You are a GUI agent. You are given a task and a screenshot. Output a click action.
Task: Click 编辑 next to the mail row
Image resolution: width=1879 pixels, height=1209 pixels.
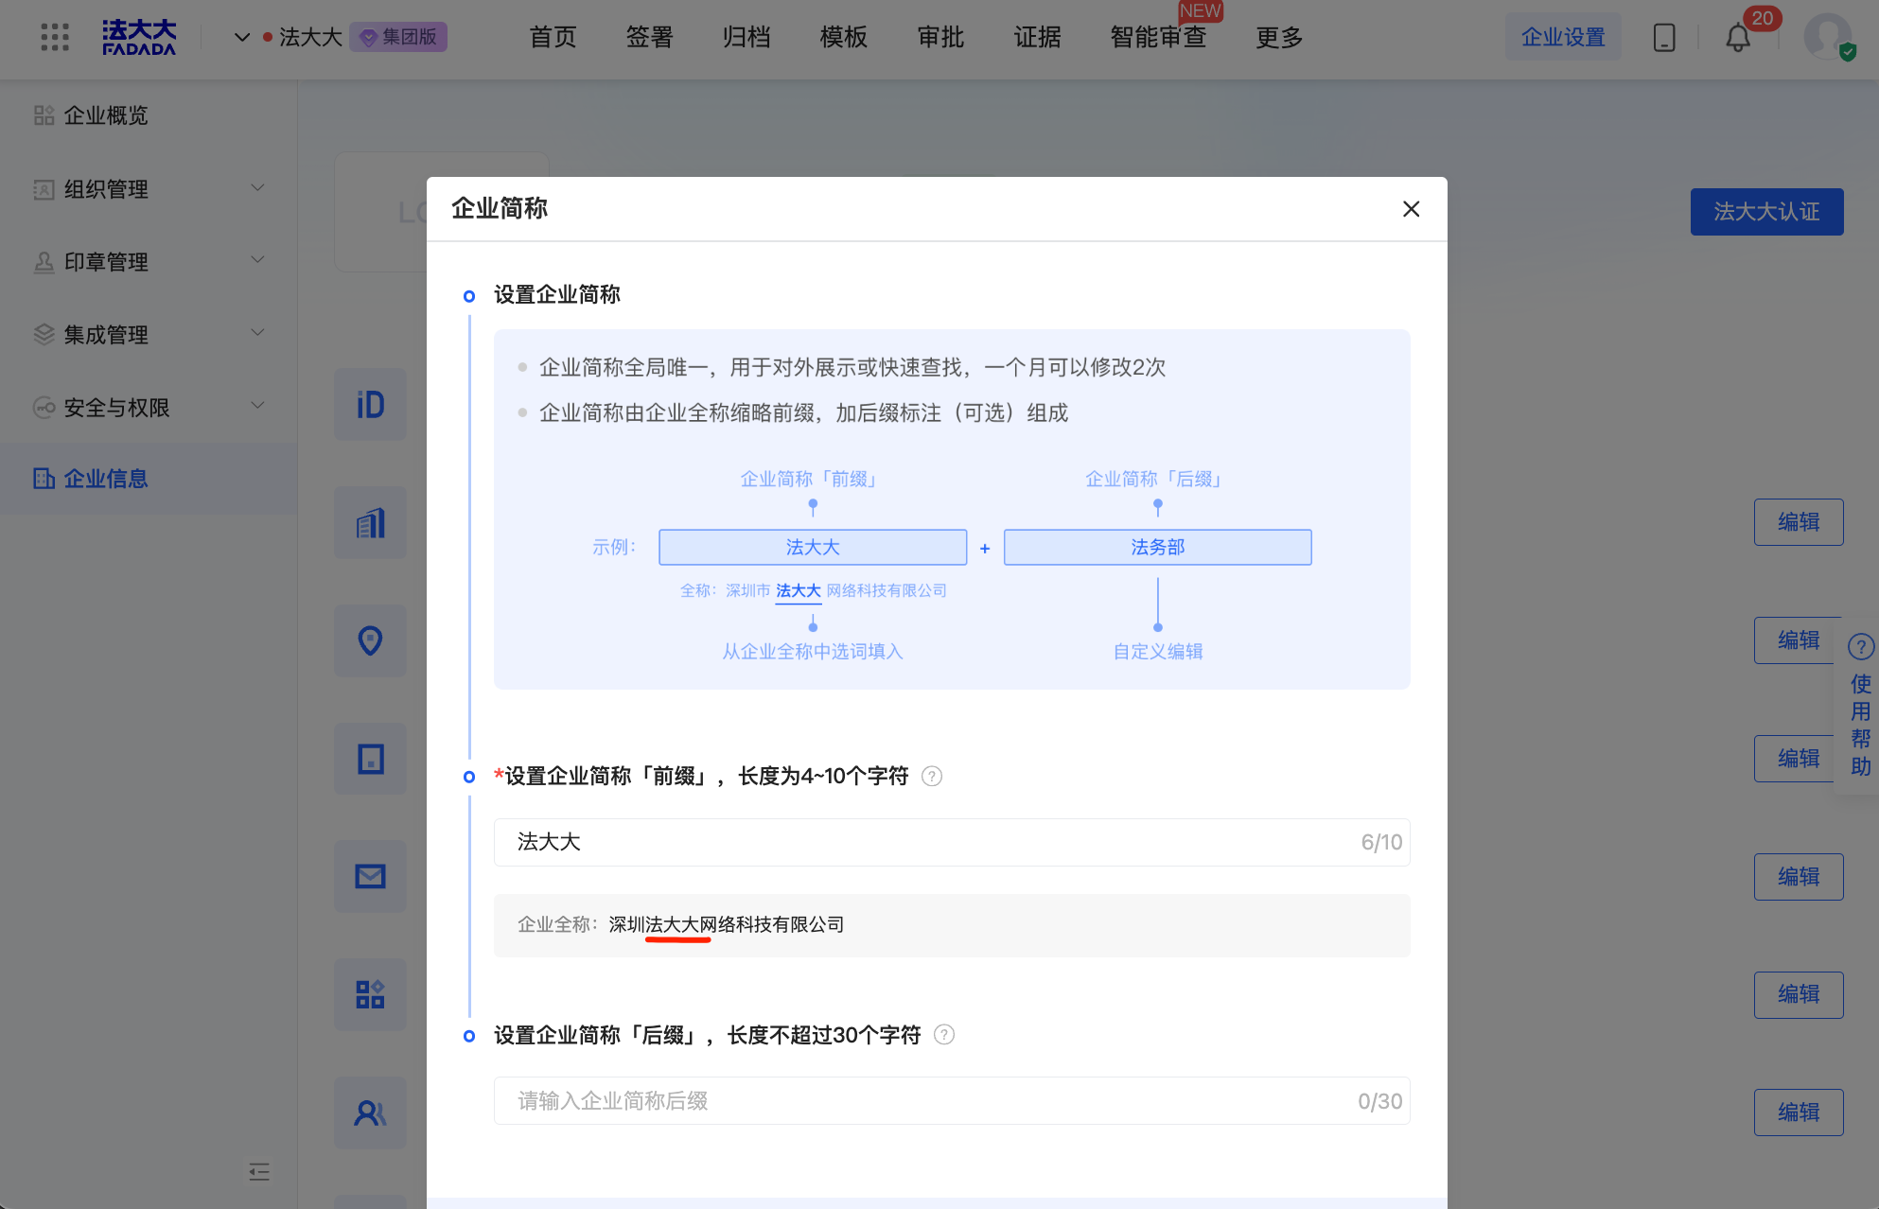point(1798,877)
